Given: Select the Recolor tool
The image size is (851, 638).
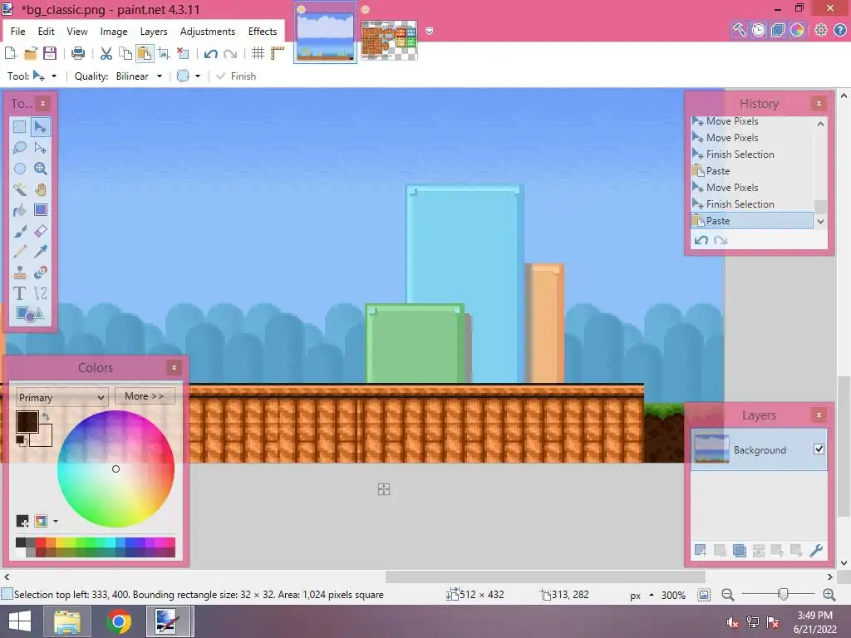Looking at the screenshot, I should pyautogui.click(x=40, y=272).
